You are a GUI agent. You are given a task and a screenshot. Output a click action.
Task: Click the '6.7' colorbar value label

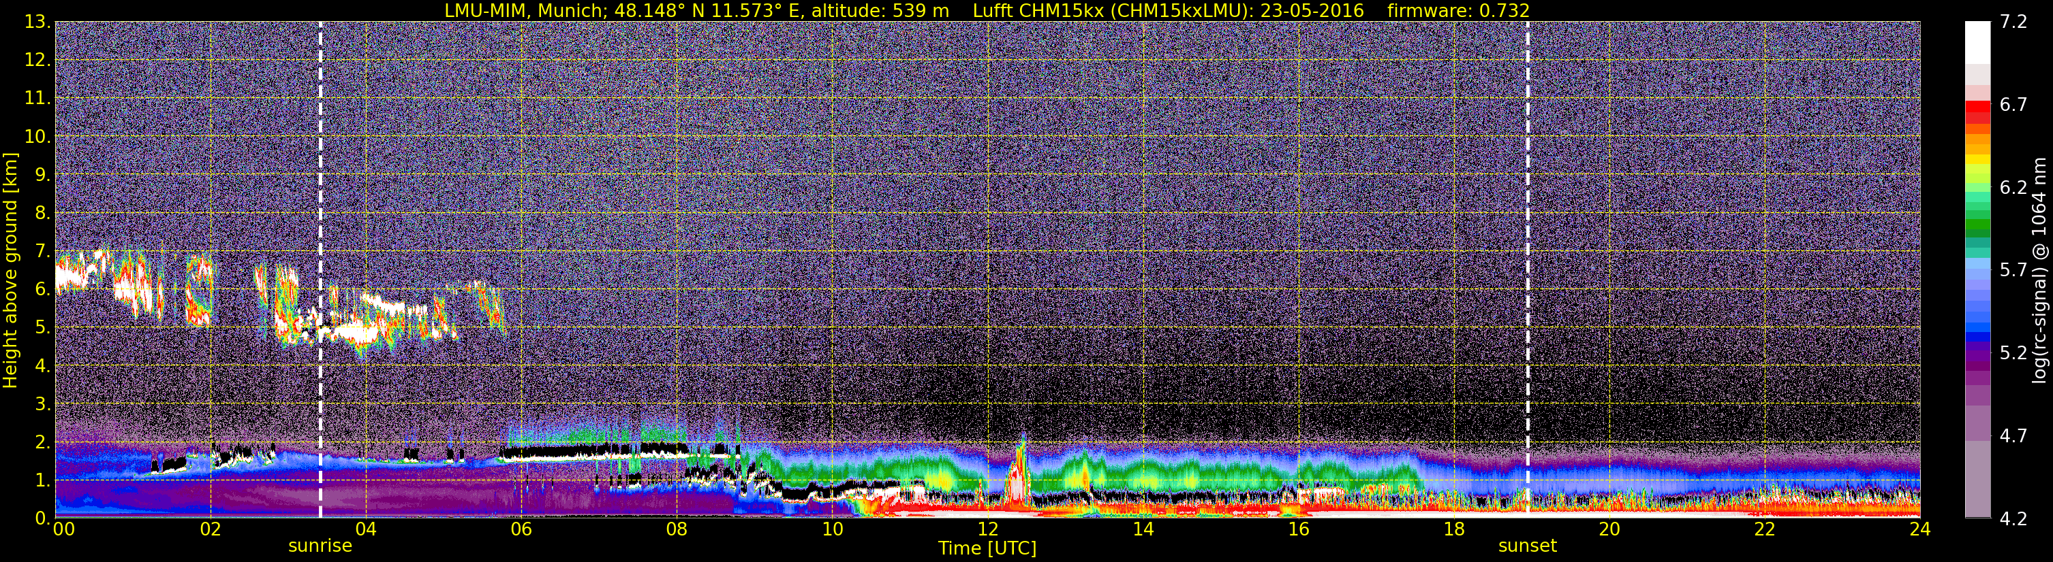coord(2013,105)
